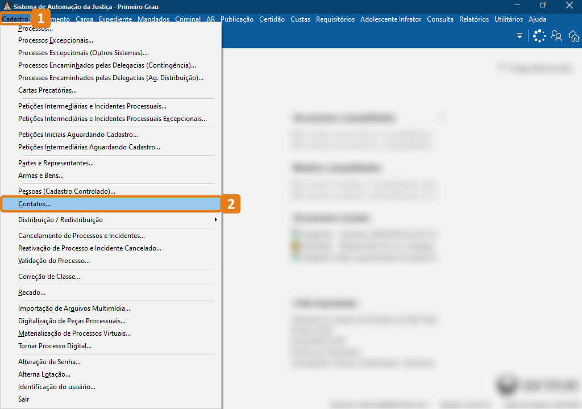Image resolution: width=582 pixels, height=409 pixels.
Task: Select Contatos... menu entry
Action: pyautogui.click(x=111, y=204)
